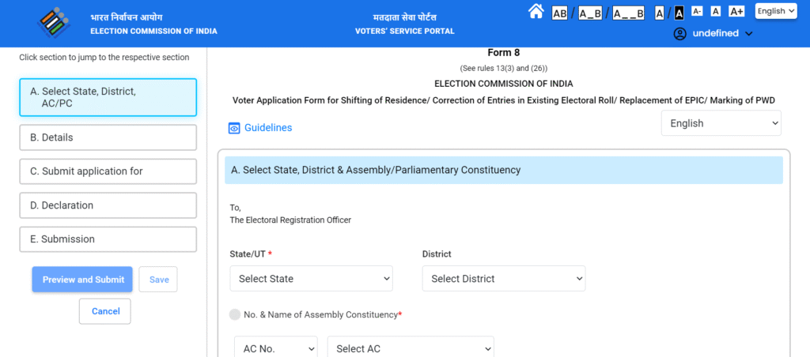Jump to section B. Details

click(108, 137)
